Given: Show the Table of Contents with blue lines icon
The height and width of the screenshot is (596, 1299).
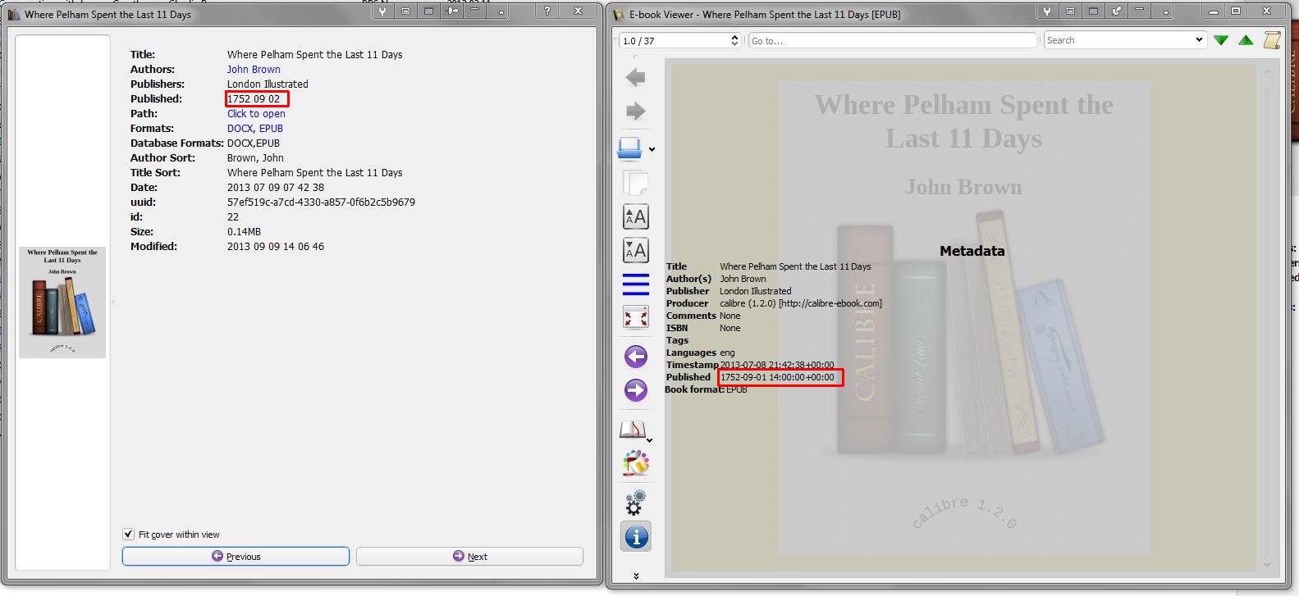Looking at the screenshot, I should click(x=636, y=284).
